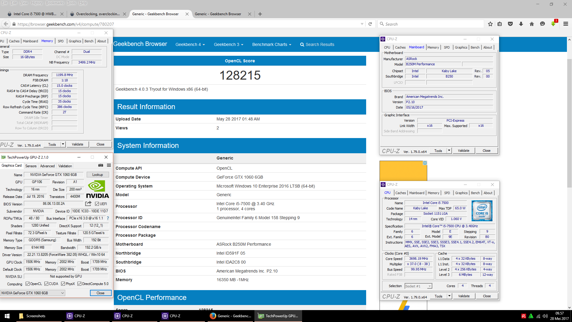This screenshot has height=322, width=572.
Task: Select Graphics tab in the Mainboard CPU-Z window
Action: pyautogui.click(x=461, y=47)
